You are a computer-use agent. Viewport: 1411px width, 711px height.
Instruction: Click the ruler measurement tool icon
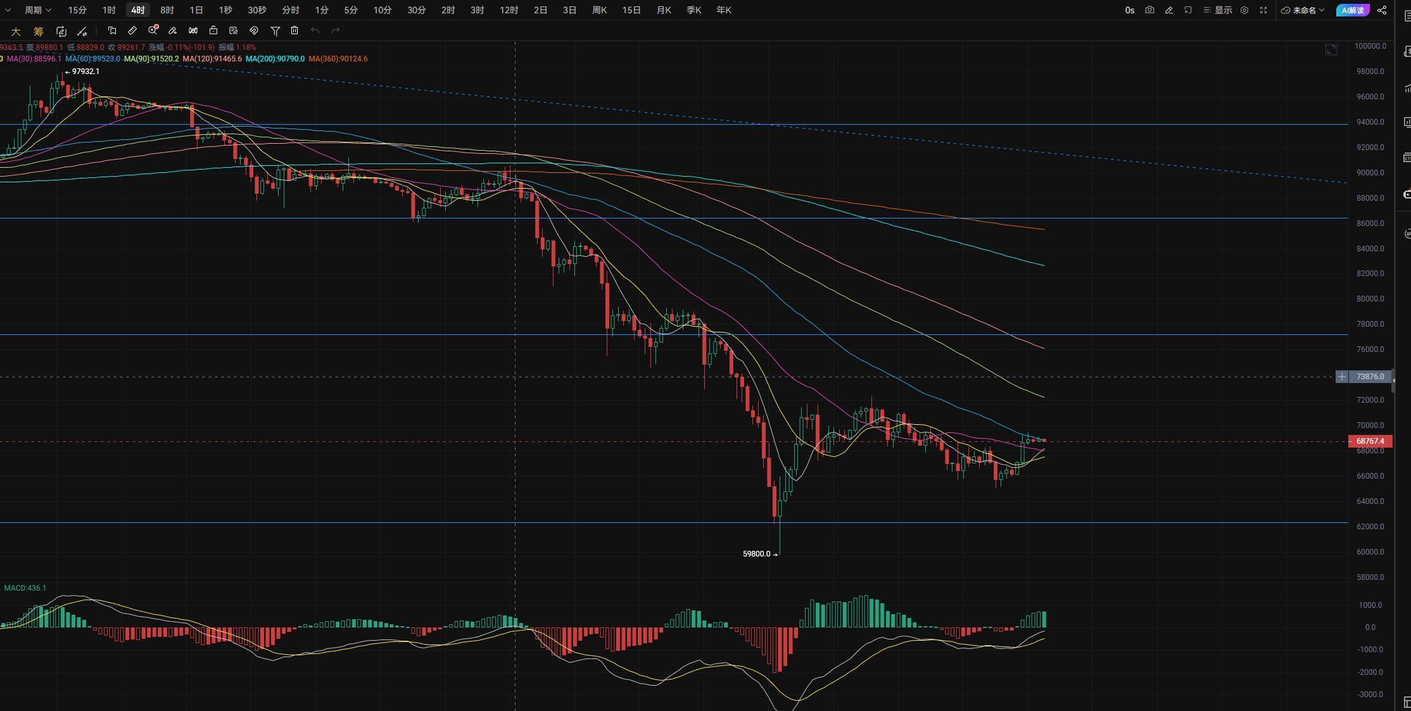point(132,30)
